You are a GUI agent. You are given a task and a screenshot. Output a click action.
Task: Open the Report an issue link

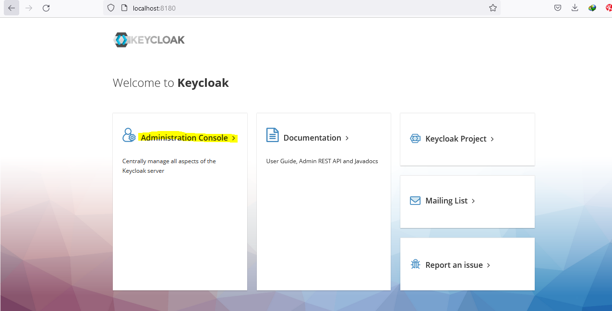click(454, 265)
